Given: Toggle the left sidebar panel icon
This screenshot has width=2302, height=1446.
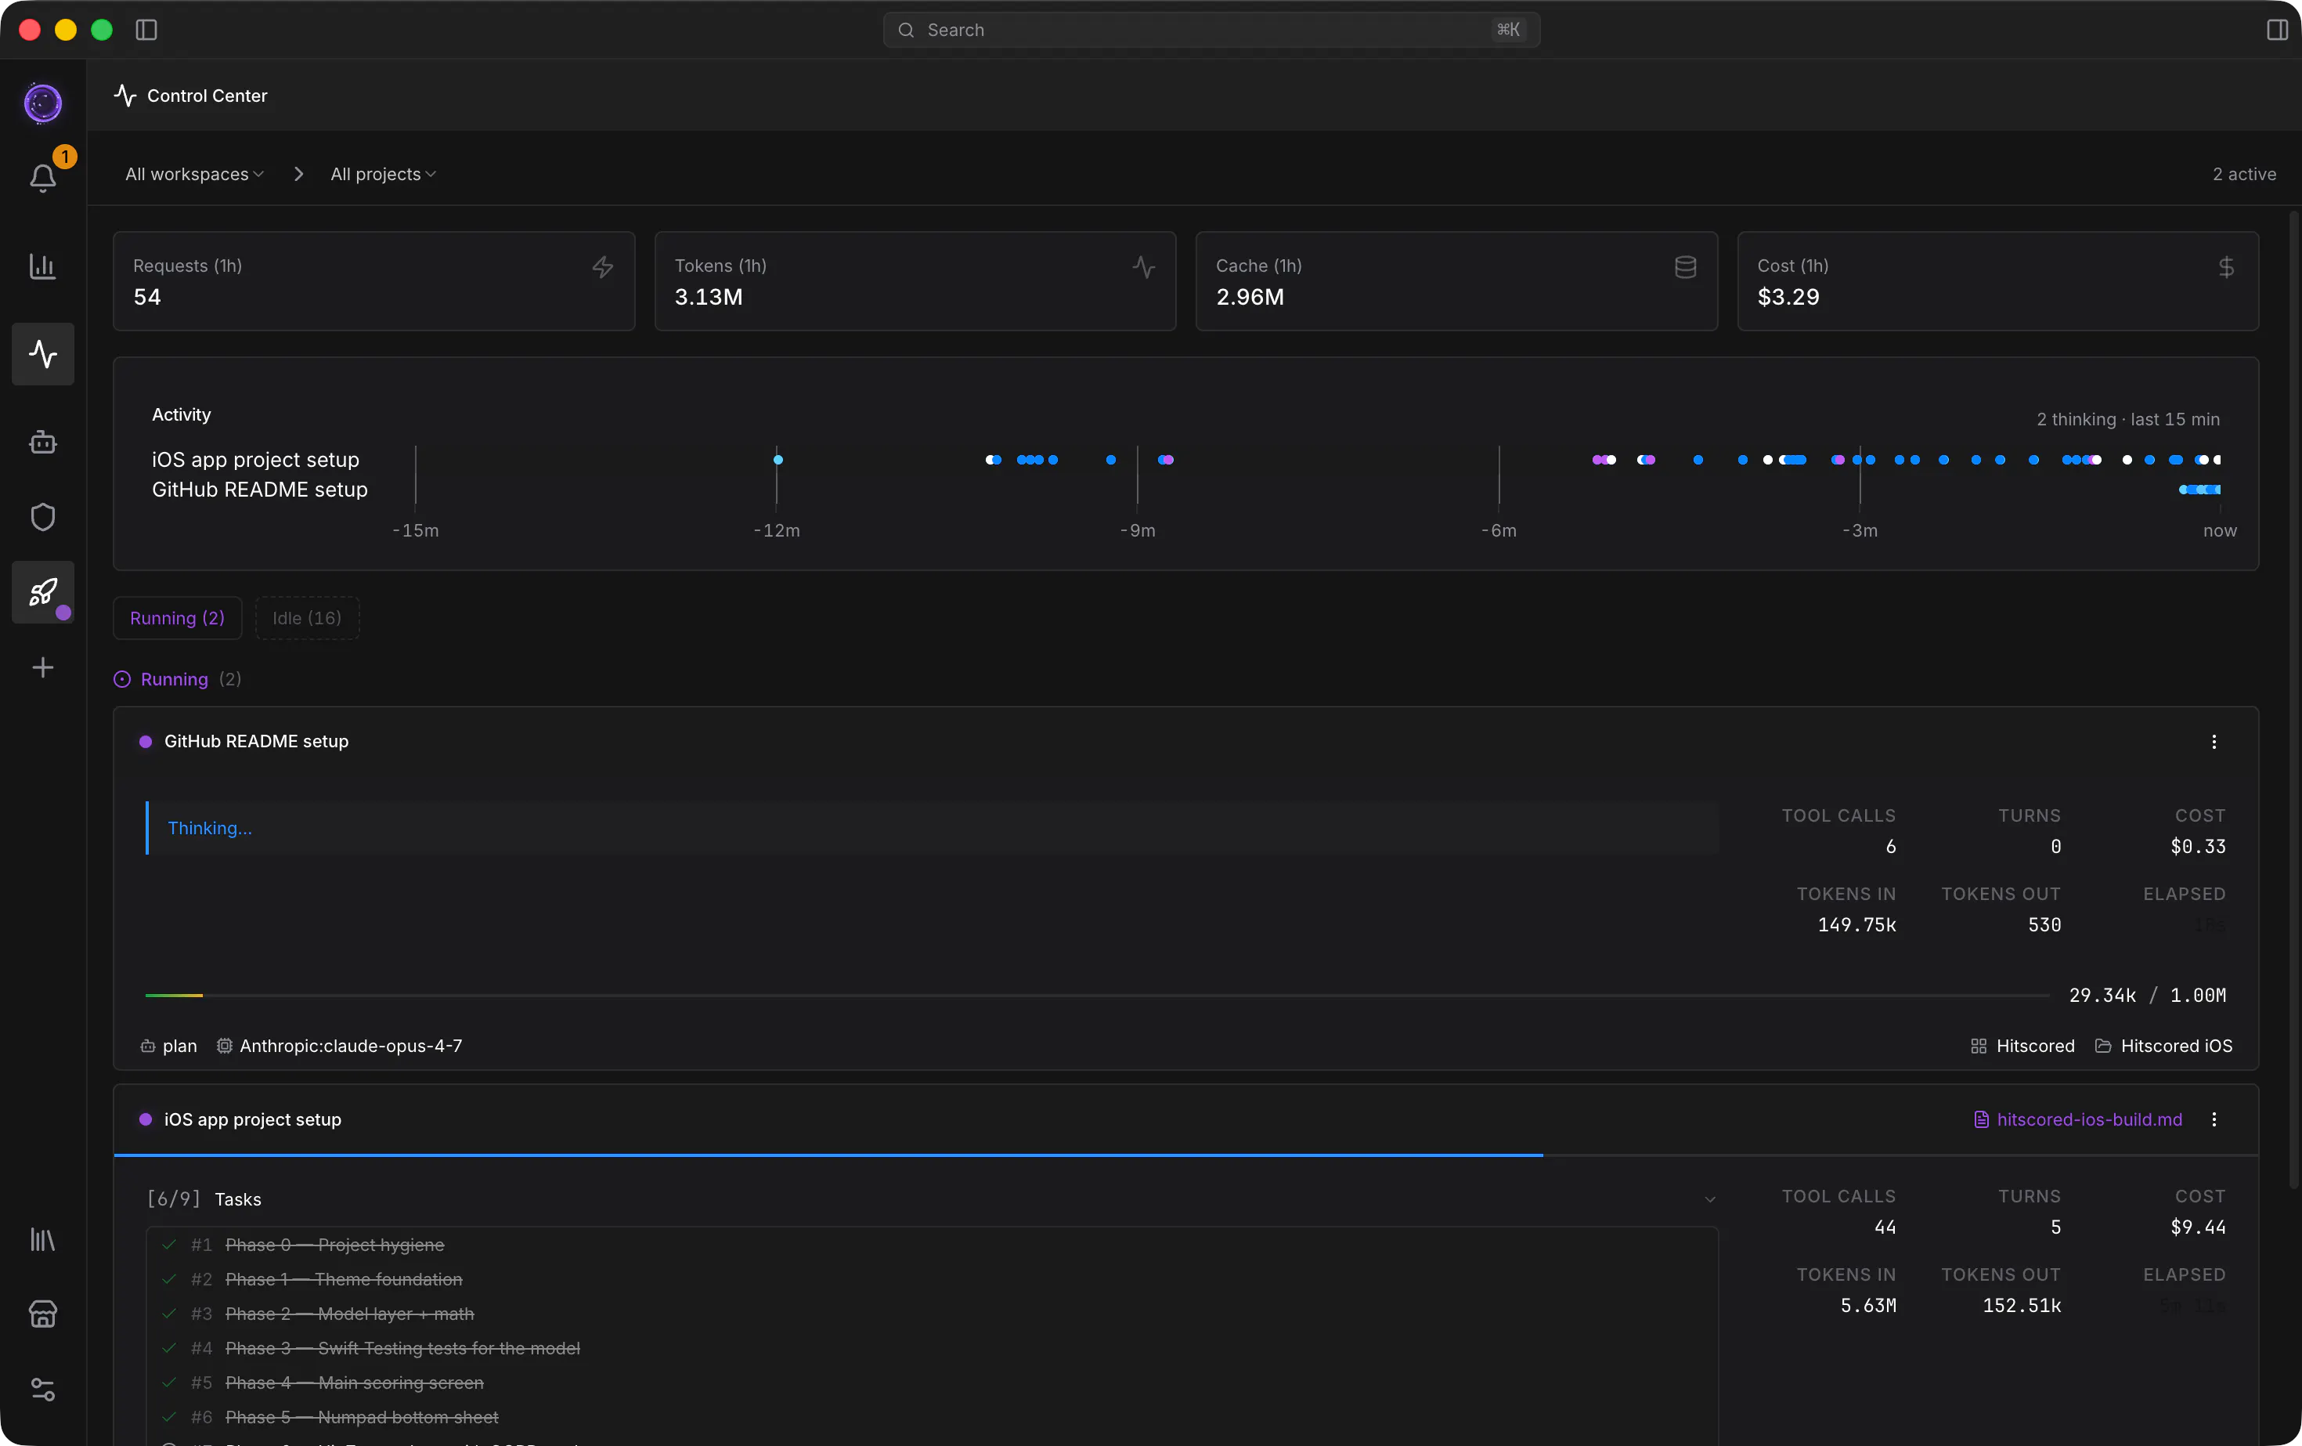Looking at the screenshot, I should coord(146,30).
